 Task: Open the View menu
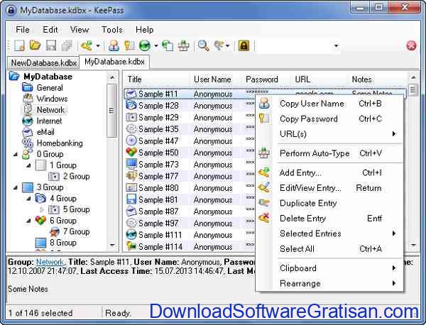tap(80, 29)
